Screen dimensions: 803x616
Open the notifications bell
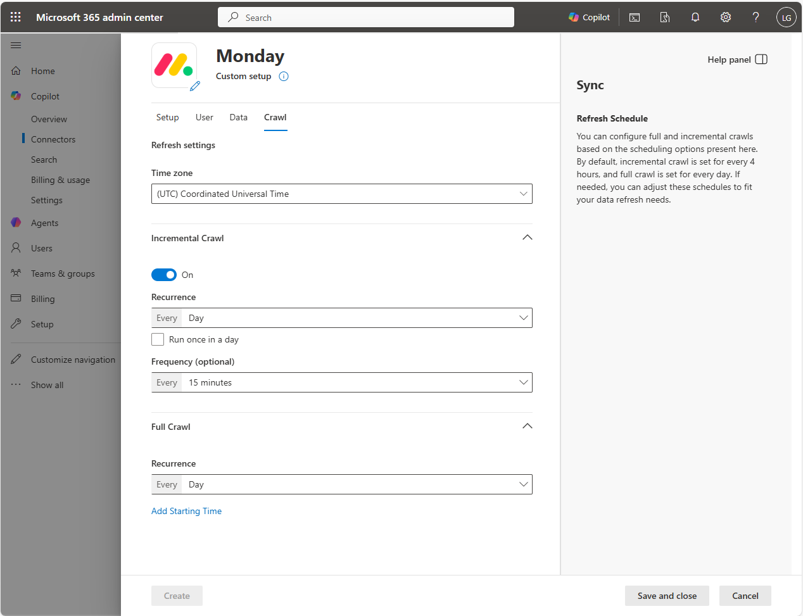tap(695, 17)
